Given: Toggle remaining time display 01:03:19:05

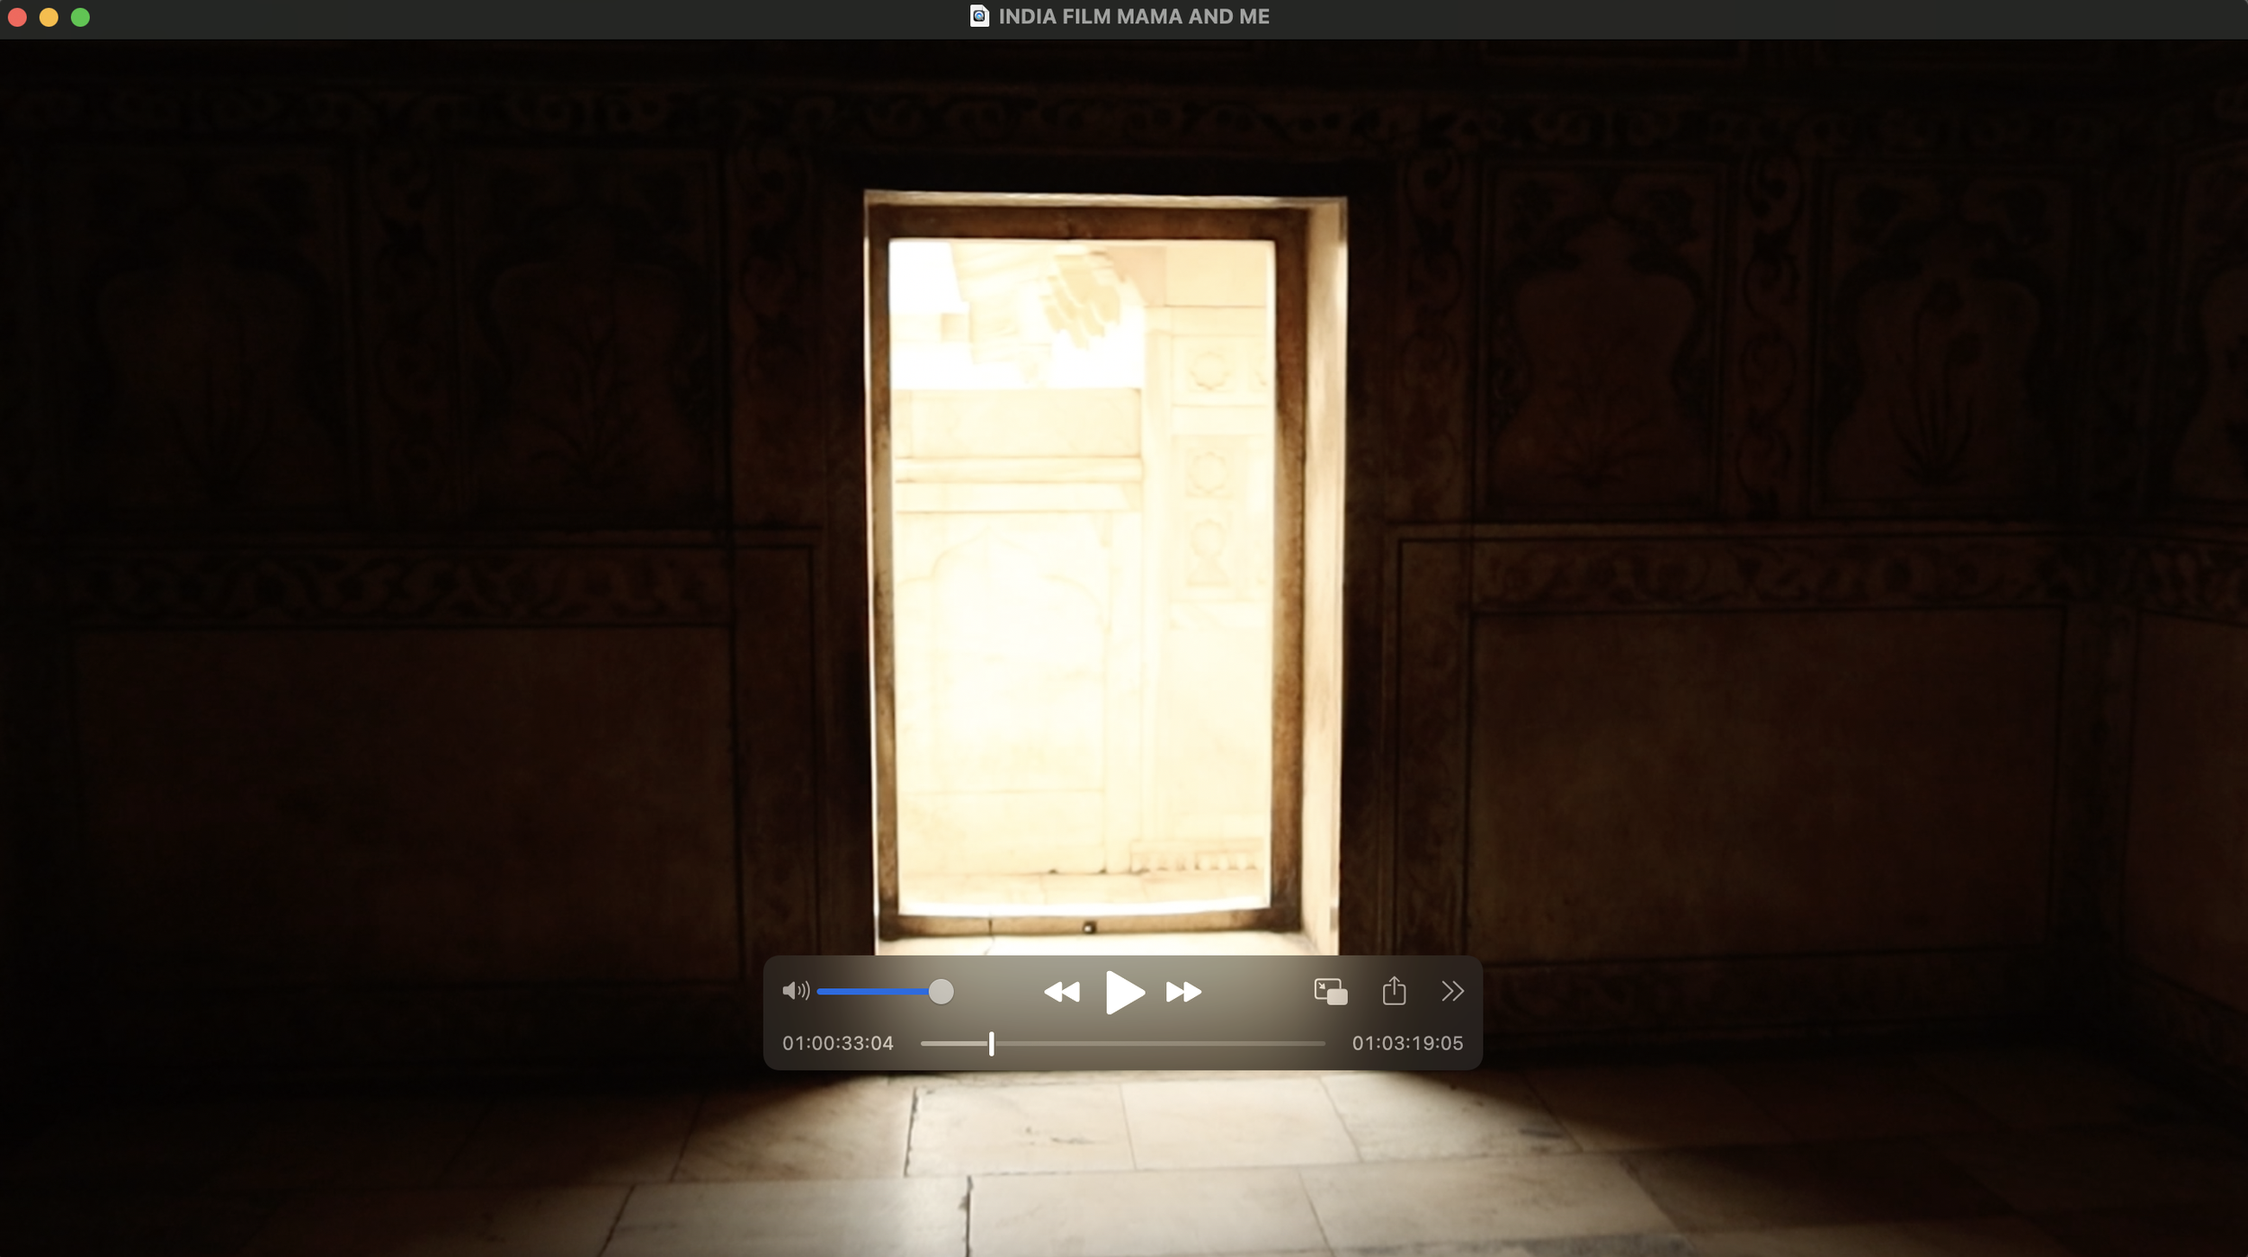Looking at the screenshot, I should [x=1407, y=1043].
